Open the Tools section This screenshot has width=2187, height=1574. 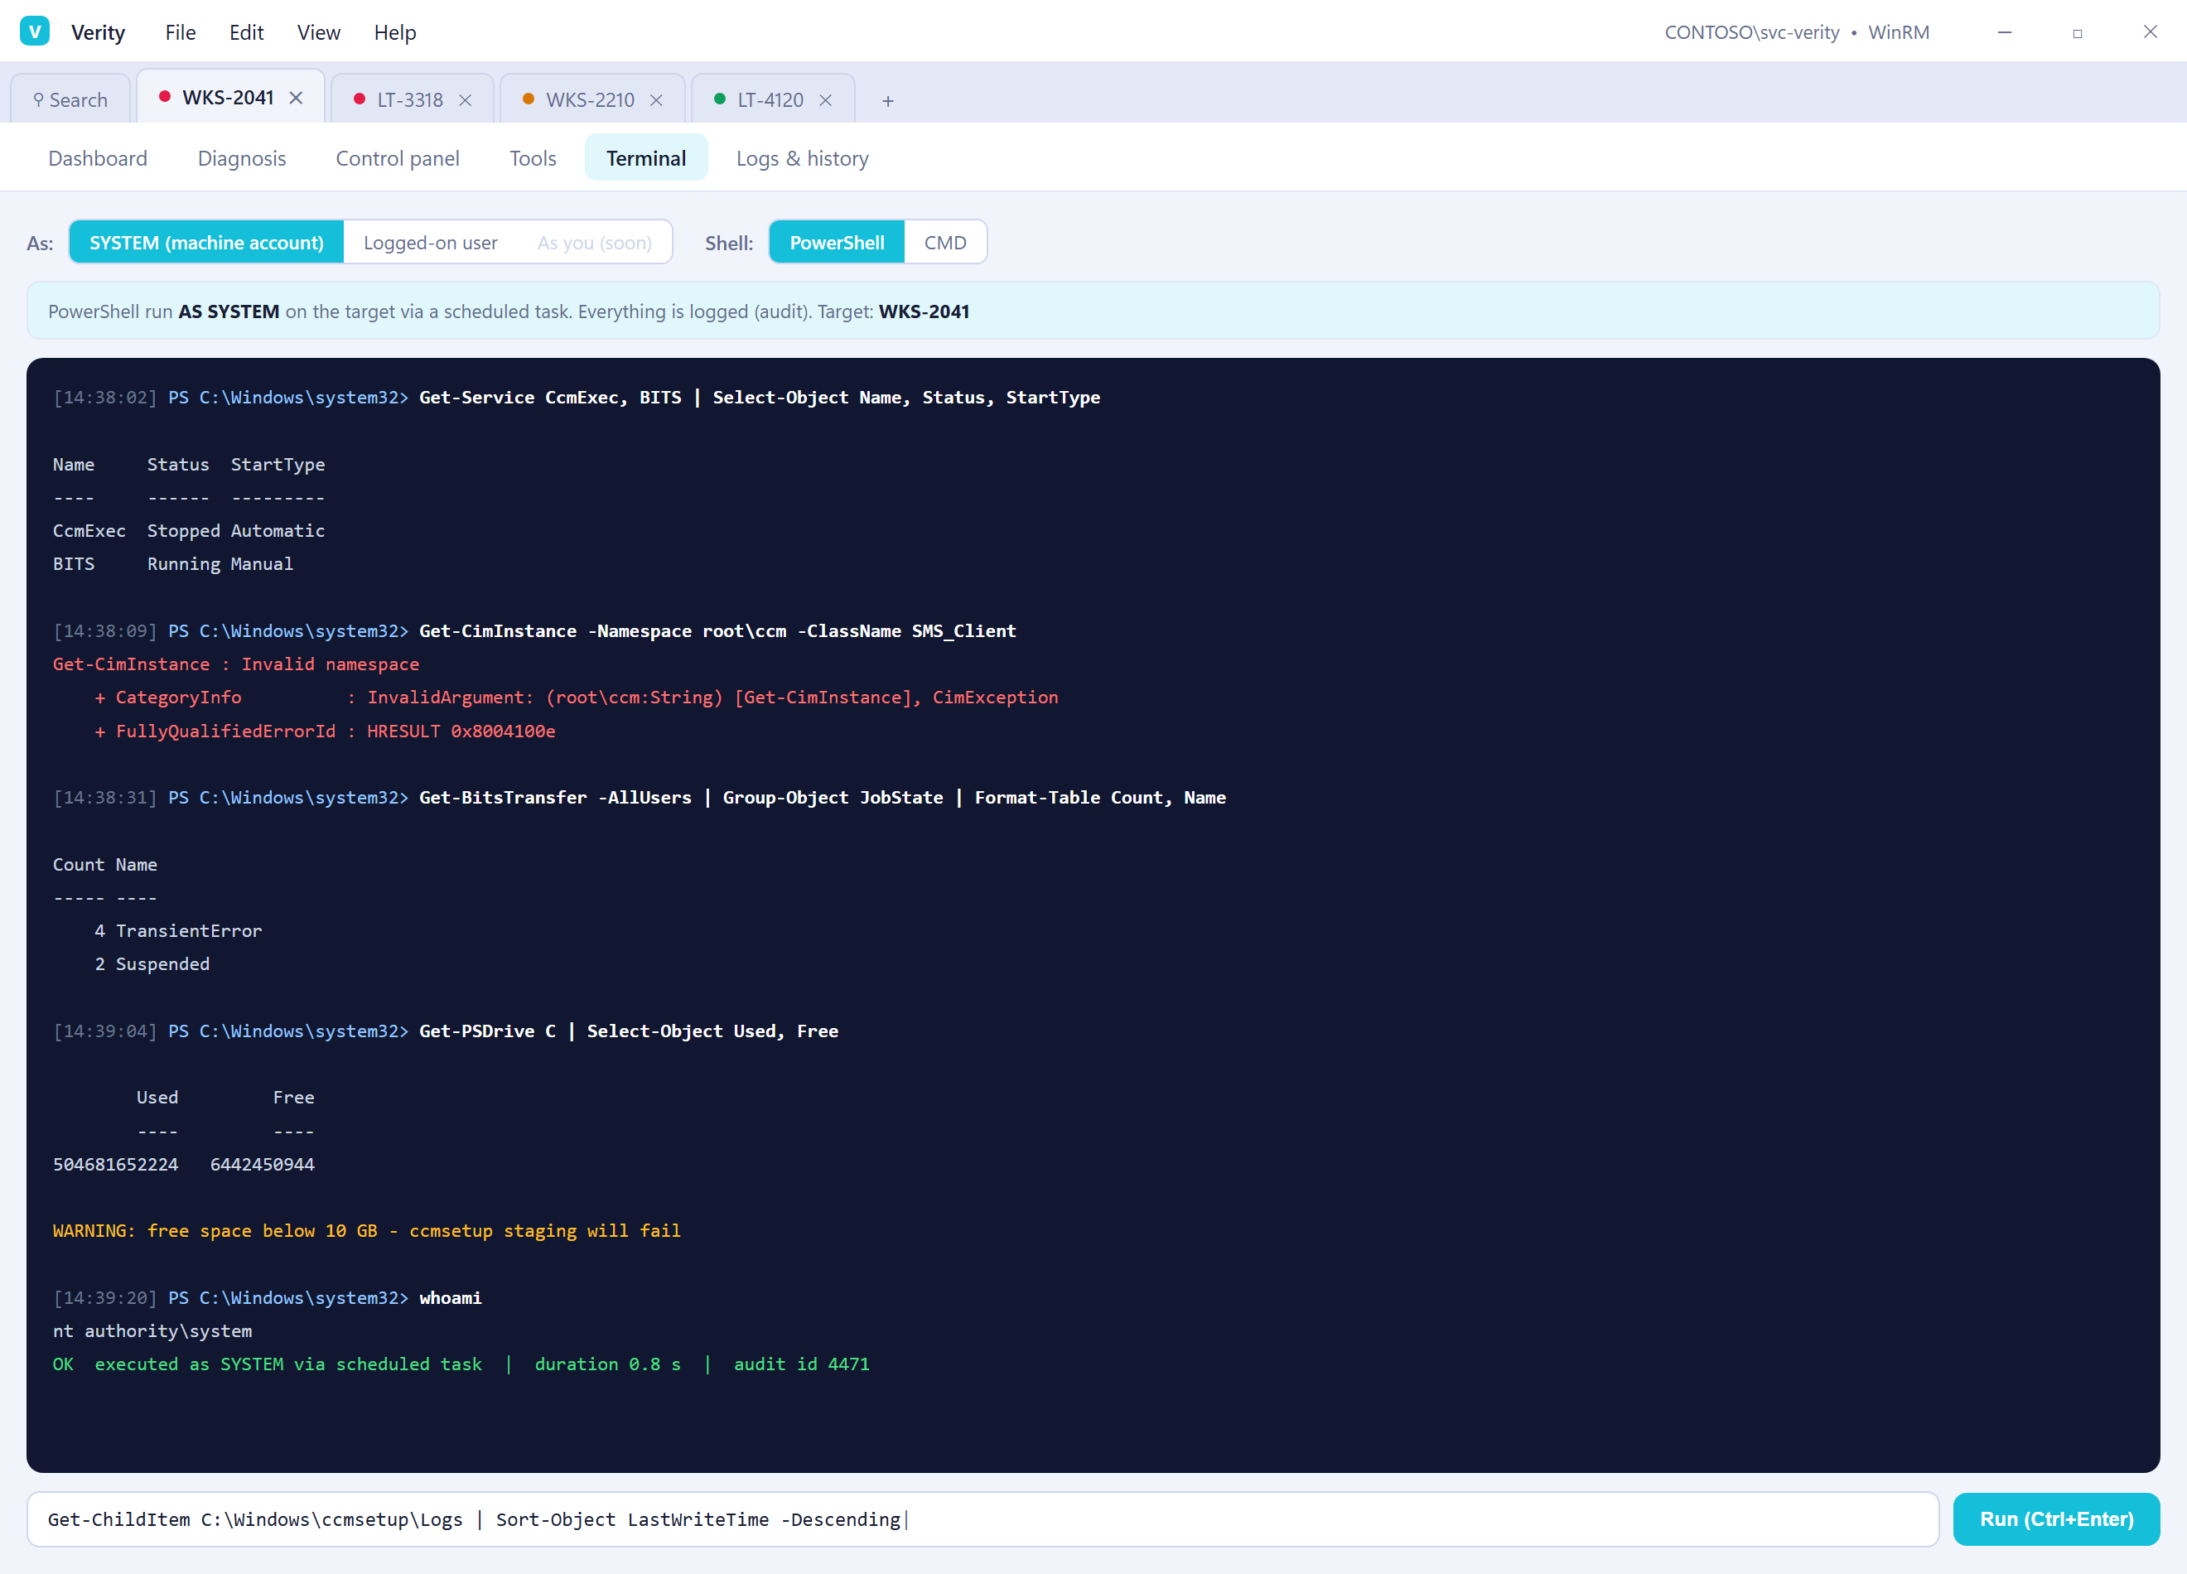coord(533,158)
